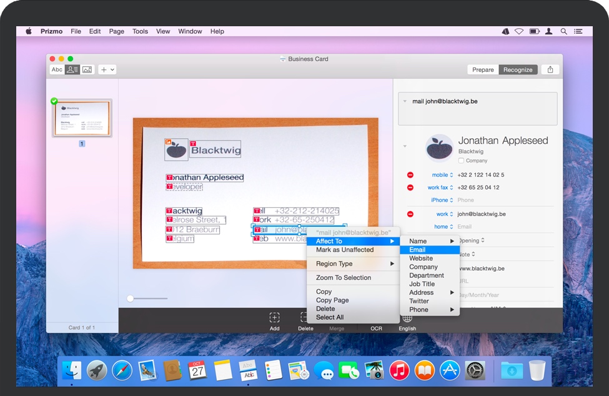This screenshot has height=396, width=609.
Task: Click the Prepare button
Action: pyautogui.click(x=482, y=69)
